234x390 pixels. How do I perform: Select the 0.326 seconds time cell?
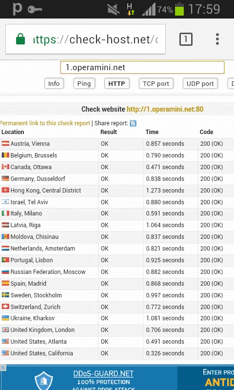click(x=165, y=353)
